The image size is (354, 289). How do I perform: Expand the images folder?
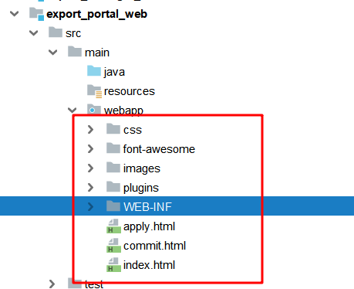tap(90, 168)
